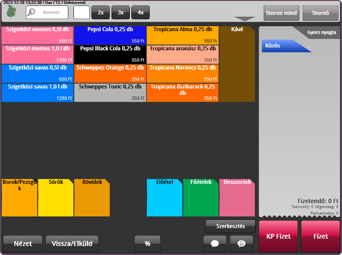
Task: Add Schweppes Orange 0,25 to the order
Action: click(110, 73)
